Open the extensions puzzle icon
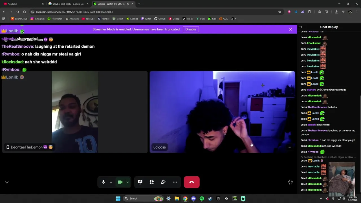The image size is (361, 203). [310, 12]
